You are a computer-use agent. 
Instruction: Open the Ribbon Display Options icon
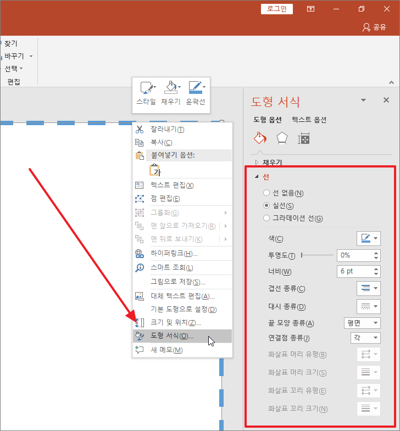coord(310,9)
